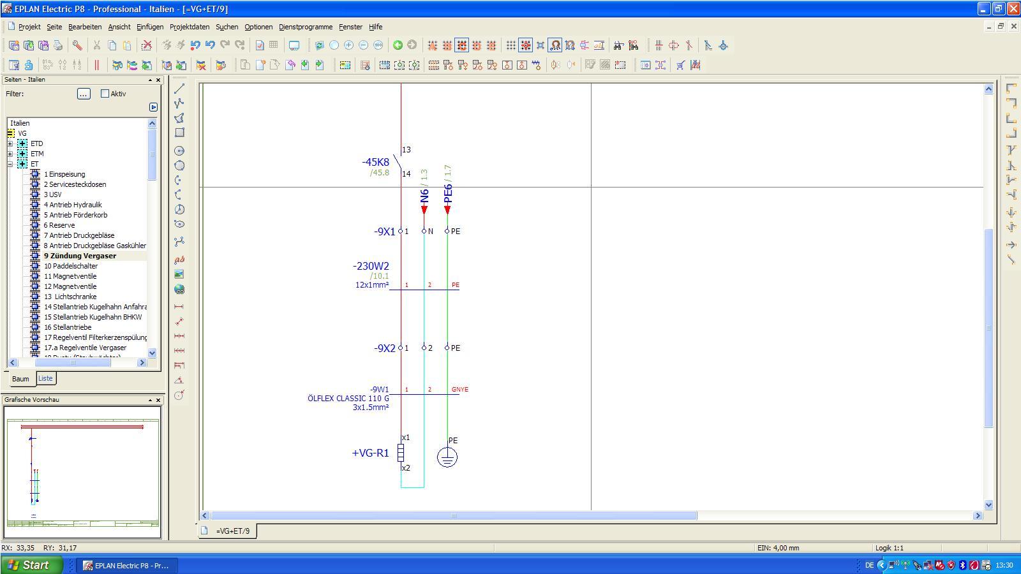
Task: Click the Windows Start button
Action: (x=32, y=565)
